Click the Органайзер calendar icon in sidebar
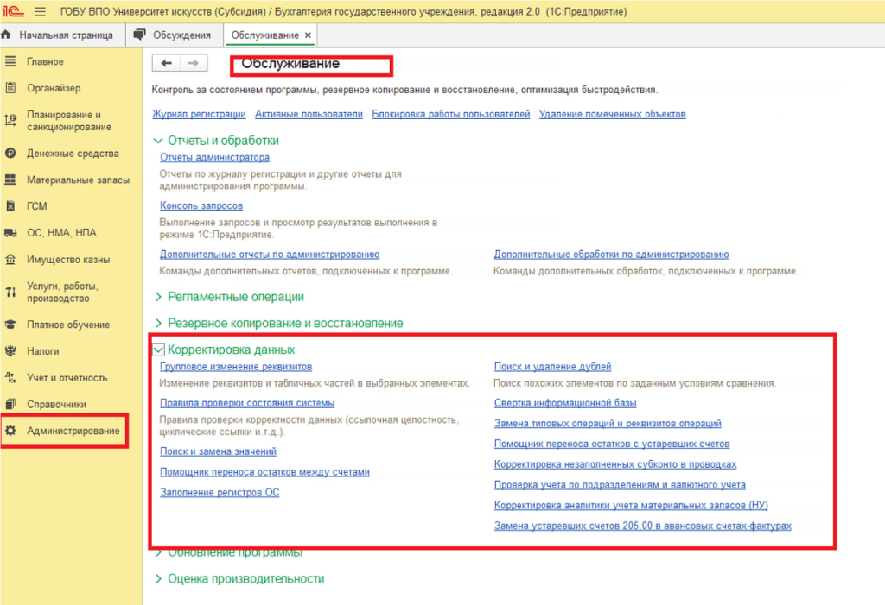The image size is (885, 605). click(10, 88)
